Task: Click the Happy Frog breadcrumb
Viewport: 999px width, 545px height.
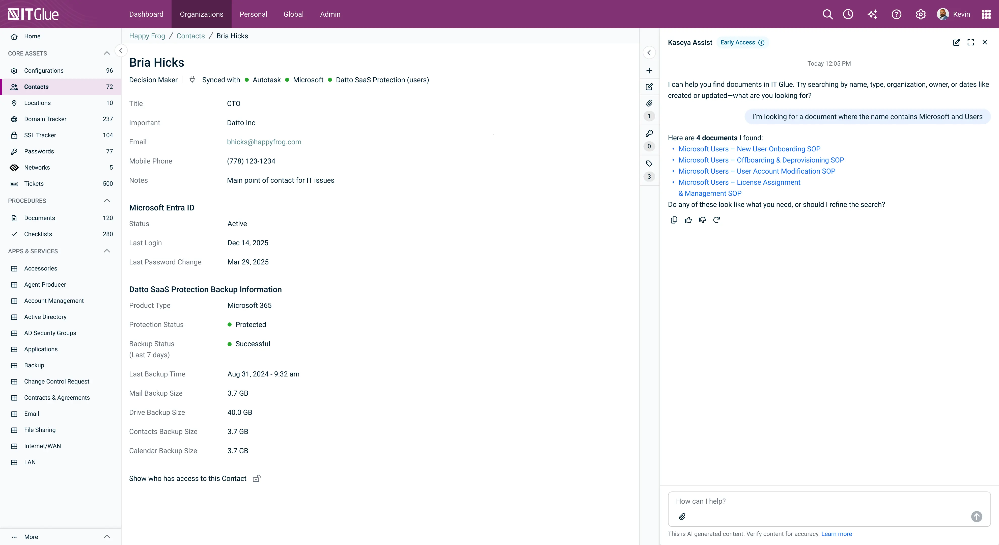Action: point(147,36)
